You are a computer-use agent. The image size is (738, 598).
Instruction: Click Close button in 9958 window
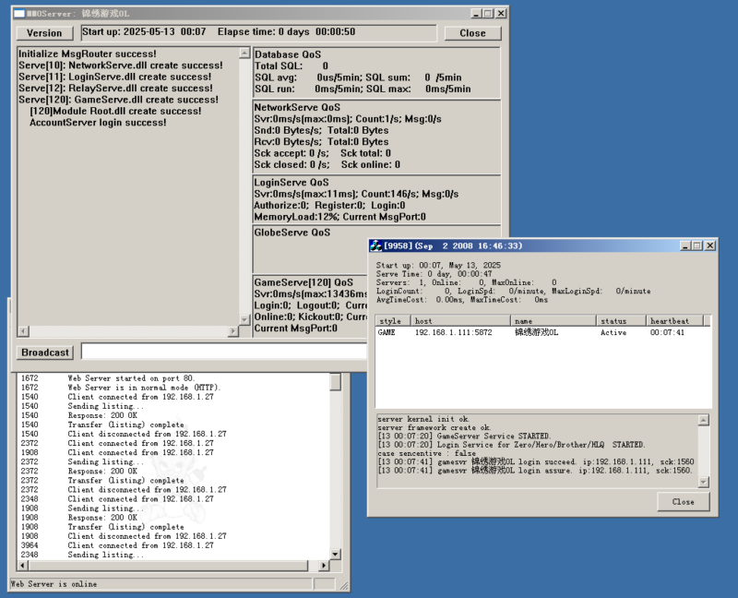point(684,501)
